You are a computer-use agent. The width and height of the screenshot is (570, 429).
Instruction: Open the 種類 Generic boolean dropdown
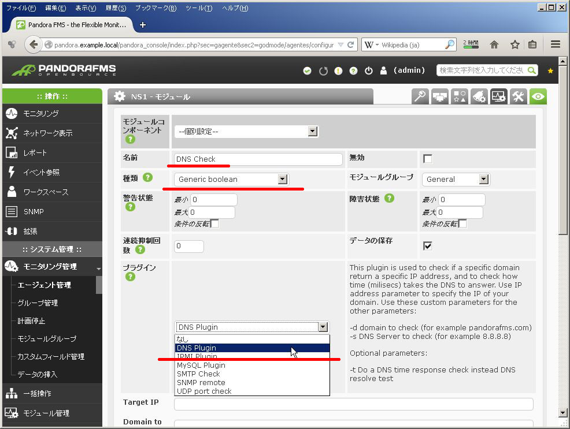pos(232,180)
